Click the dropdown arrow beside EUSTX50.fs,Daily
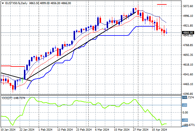 pos(3,3)
